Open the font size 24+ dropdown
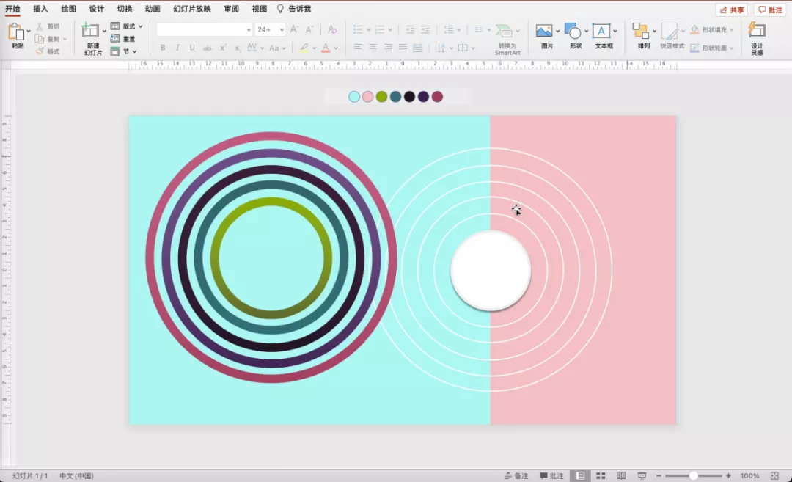792x482 pixels. pyautogui.click(x=282, y=30)
